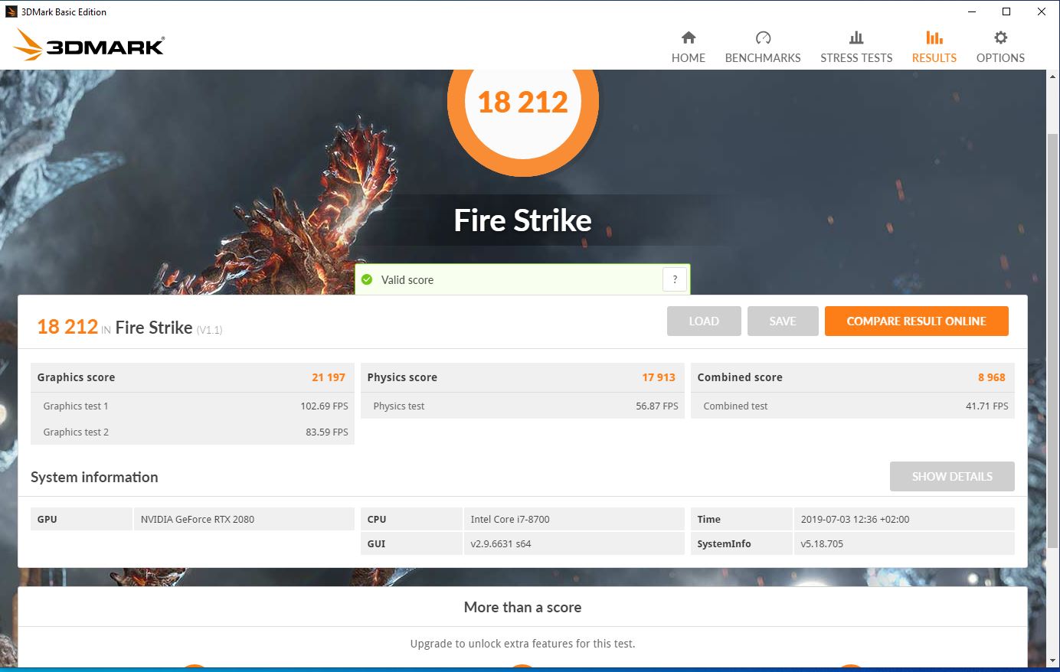This screenshot has height=672, width=1060.
Task: Click the green Valid score checkmark icon
Action: click(367, 279)
